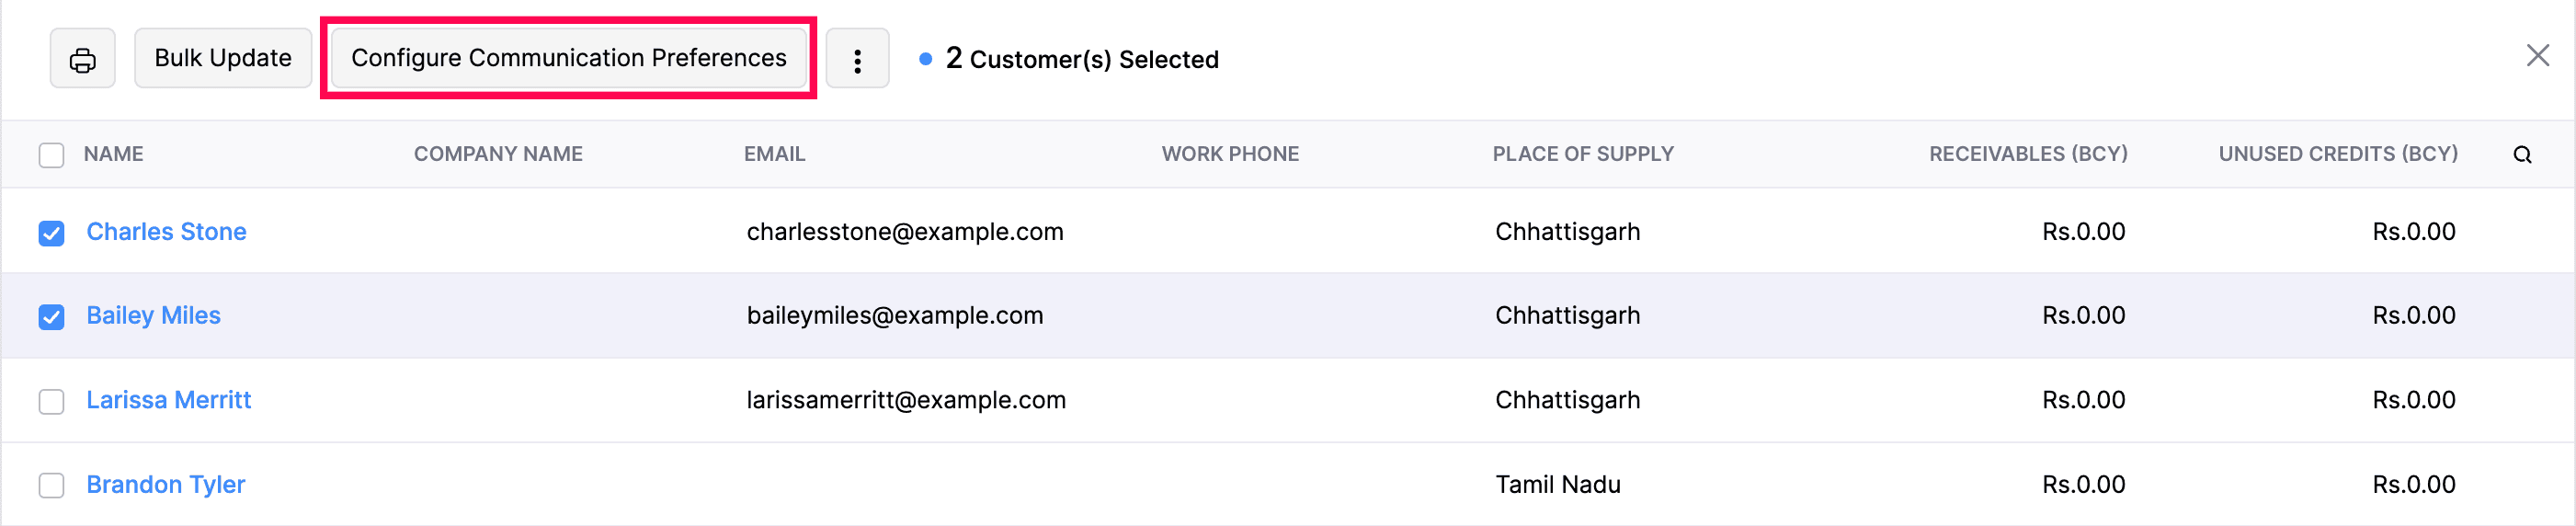This screenshot has height=526, width=2576.
Task: Open Brandon Tyler customer link
Action: pyautogui.click(x=165, y=484)
